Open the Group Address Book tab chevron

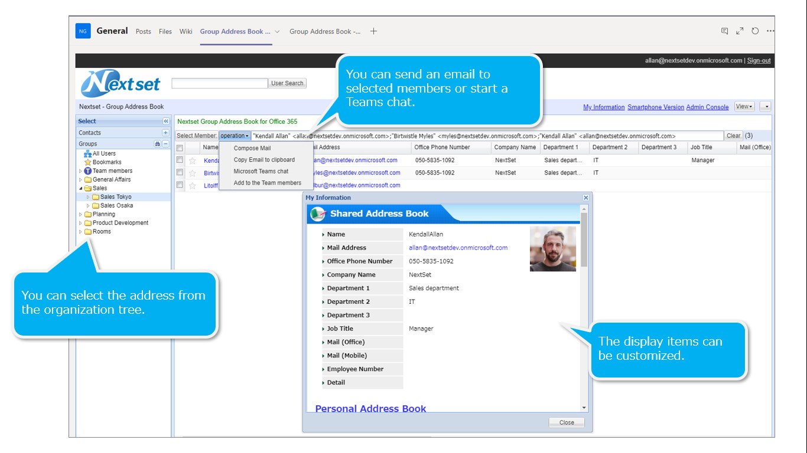tap(277, 32)
